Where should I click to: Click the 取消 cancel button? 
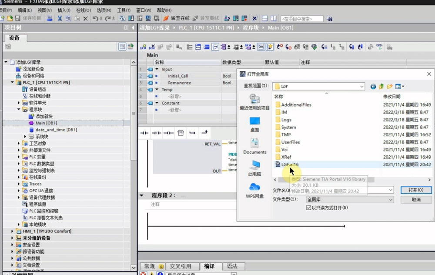tap(416, 200)
